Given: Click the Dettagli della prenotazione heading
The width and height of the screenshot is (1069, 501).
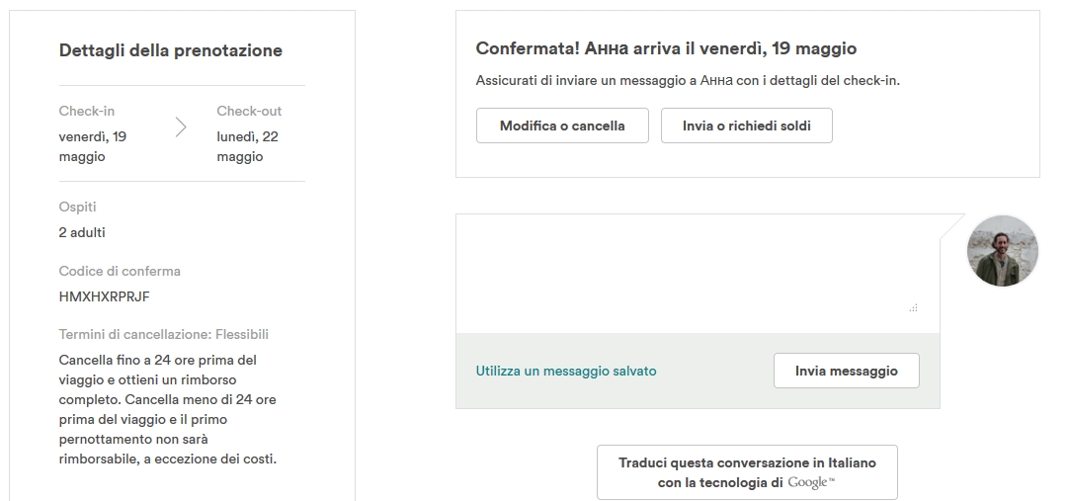Looking at the screenshot, I should tap(171, 50).
